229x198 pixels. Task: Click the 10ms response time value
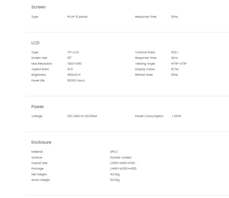[x=175, y=17]
